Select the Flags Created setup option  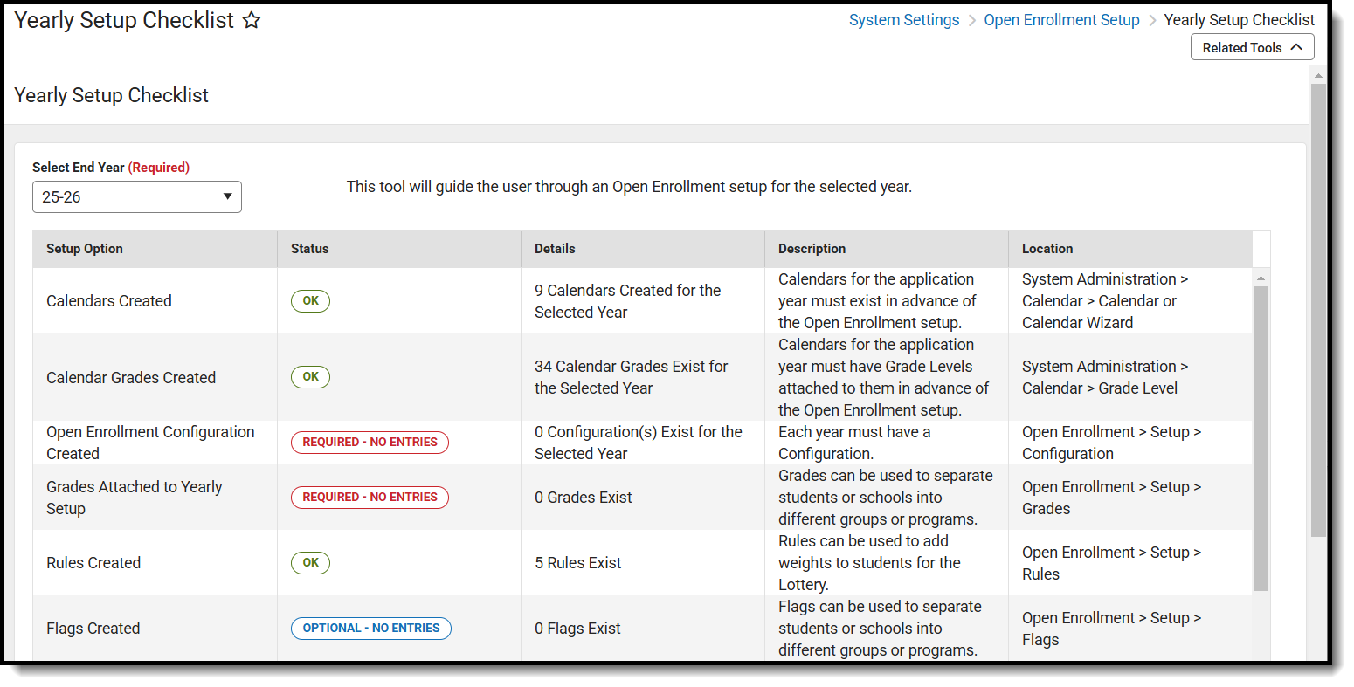93,629
